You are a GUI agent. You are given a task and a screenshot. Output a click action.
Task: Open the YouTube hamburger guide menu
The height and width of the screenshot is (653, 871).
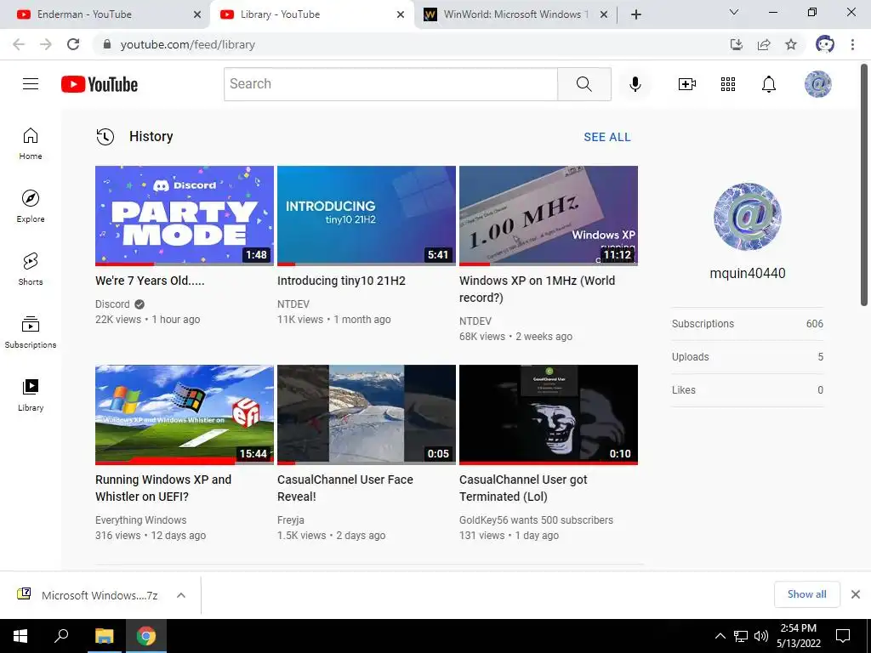point(31,84)
